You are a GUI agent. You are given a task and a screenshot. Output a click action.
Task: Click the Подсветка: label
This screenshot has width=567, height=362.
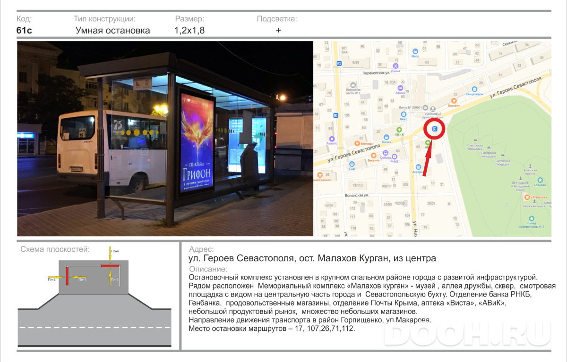coord(277,19)
